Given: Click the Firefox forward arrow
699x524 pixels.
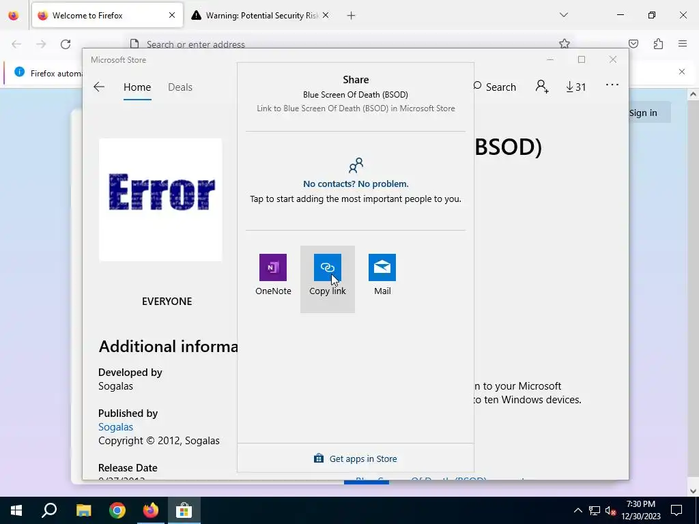Looking at the screenshot, I should (41, 44).
